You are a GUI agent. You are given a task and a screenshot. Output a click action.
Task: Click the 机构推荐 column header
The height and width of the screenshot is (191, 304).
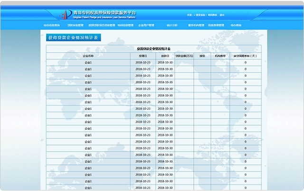click(x=220, y=55)
